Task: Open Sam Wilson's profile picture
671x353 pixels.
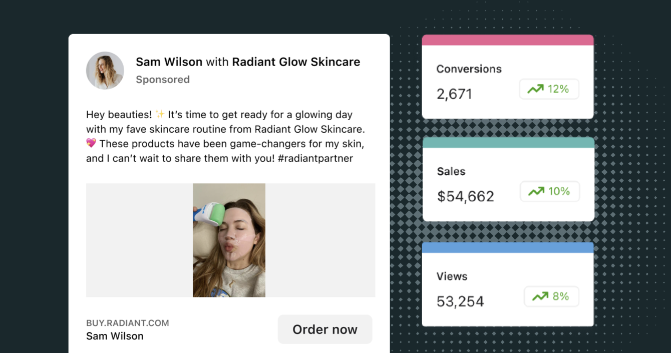Action: [105, 70]
